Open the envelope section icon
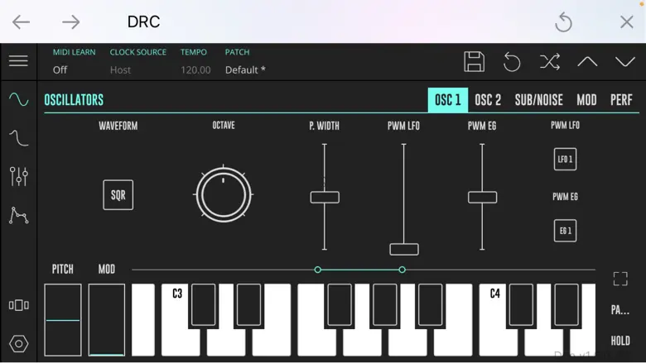The height and width of the screenshot is (363, 646). point(19,215)
